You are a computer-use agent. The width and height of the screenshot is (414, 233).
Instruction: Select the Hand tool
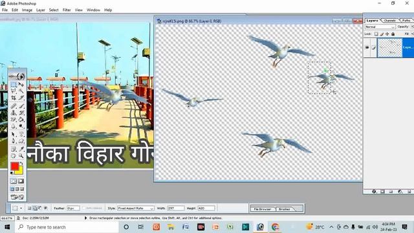[13, 156]
